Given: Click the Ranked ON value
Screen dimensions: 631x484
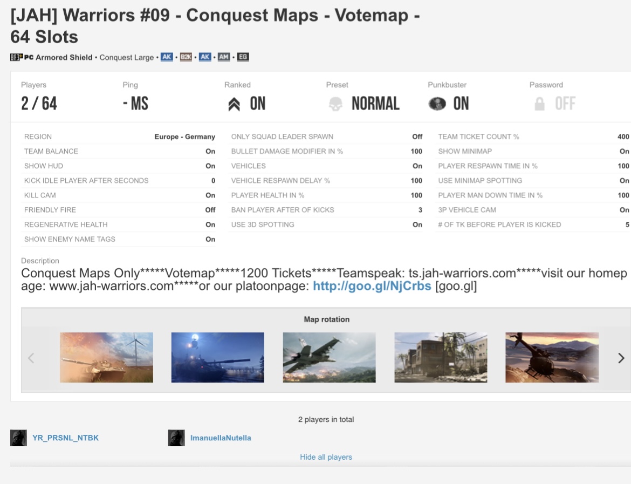Looking at the screenshot, I should point(258,104).
